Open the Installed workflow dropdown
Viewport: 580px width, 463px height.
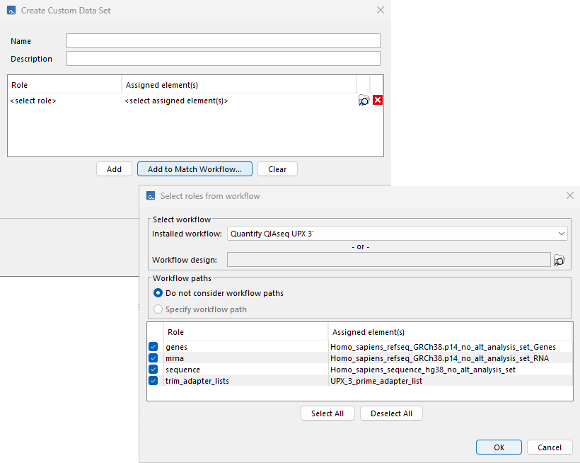[x=562, y=233]
